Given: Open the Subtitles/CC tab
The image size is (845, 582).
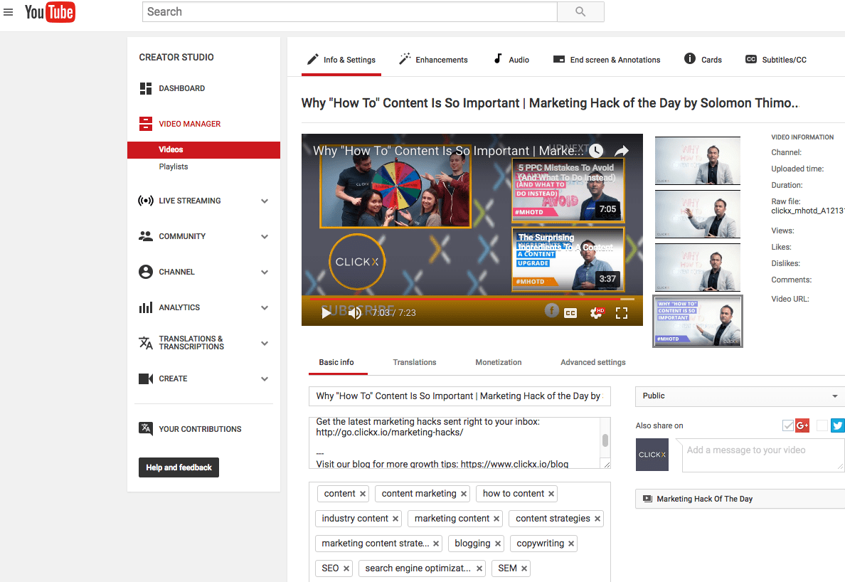Looking at the screenshot, I should click(x=775, y=59).
